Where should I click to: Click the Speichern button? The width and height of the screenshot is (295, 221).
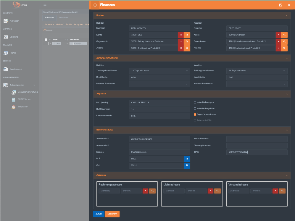pos(112,214)
